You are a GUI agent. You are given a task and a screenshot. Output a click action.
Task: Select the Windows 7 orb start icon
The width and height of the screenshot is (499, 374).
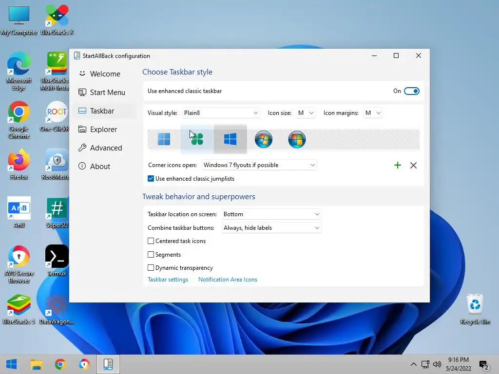264,139
